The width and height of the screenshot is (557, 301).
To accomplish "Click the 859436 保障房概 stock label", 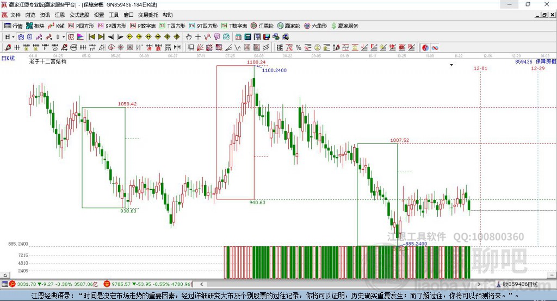I will point(536,61).
